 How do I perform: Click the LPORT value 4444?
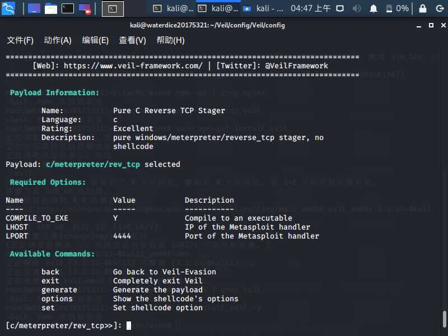click(x=122, y=236)
